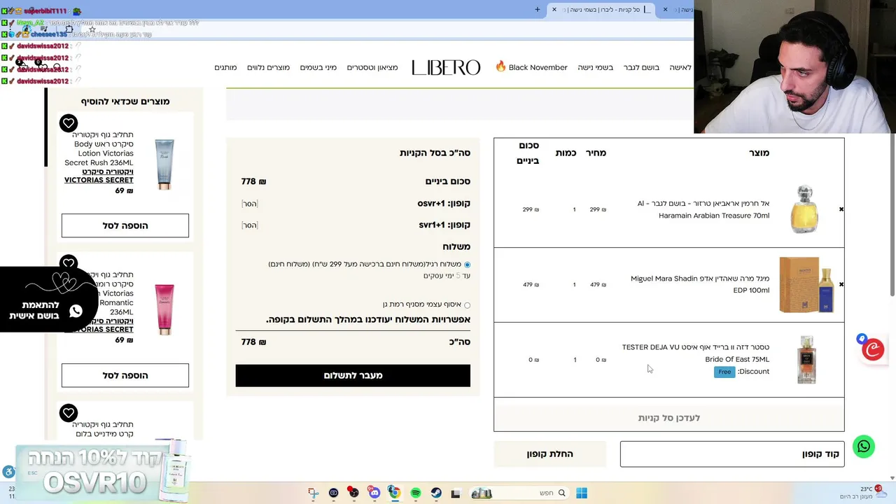The width and height of the screenshot is (896, 504).
Task: Go to homepage via LIBERO logo
Action: (446, 67)
